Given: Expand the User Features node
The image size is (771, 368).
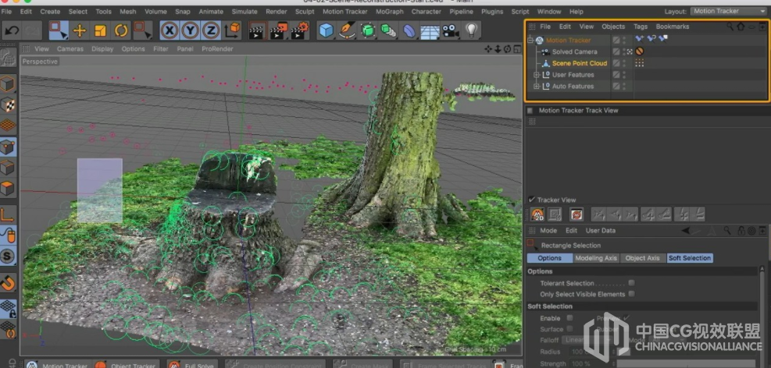Looking at the screenshot, I should pyautogui.click(x=537, y=75).
